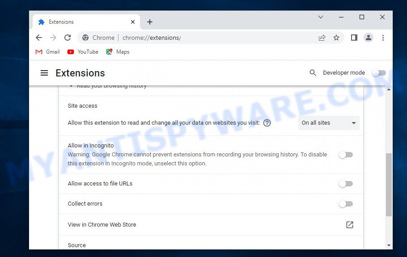Open the profile avatar menu
The width and height of the screenshot is (407, 257).
pyautogui.click(x=369, y=38)
